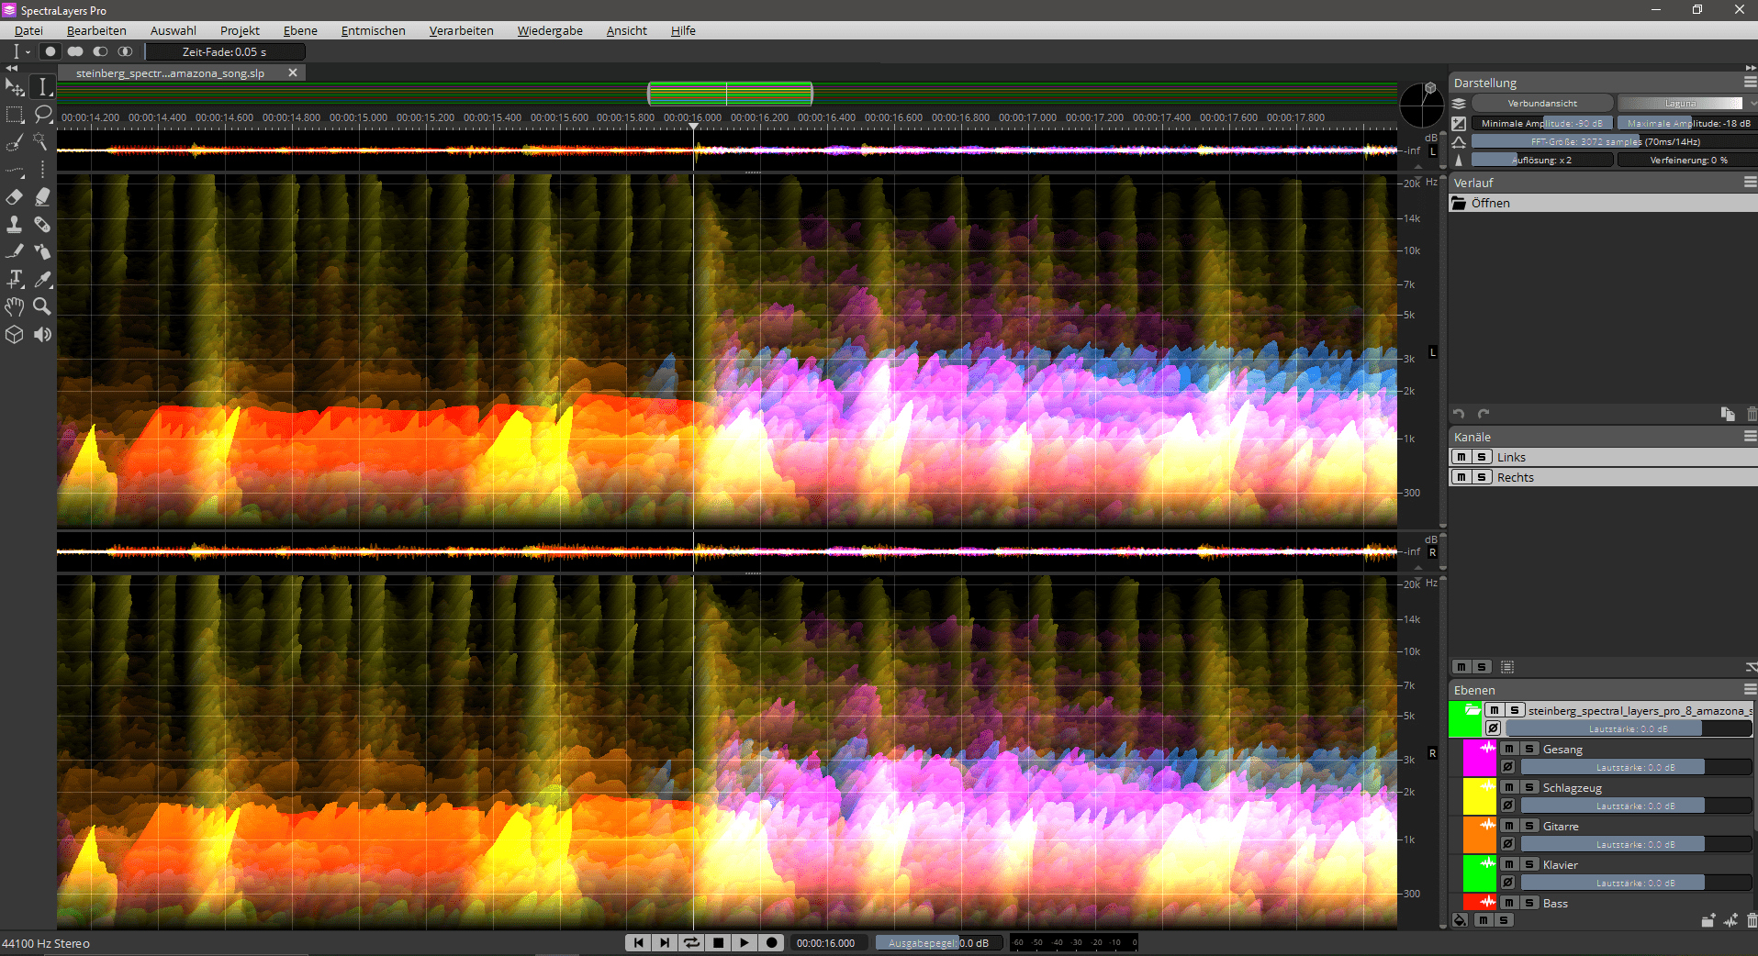Click the Verbundansicht button

(x=1542, y=104)
